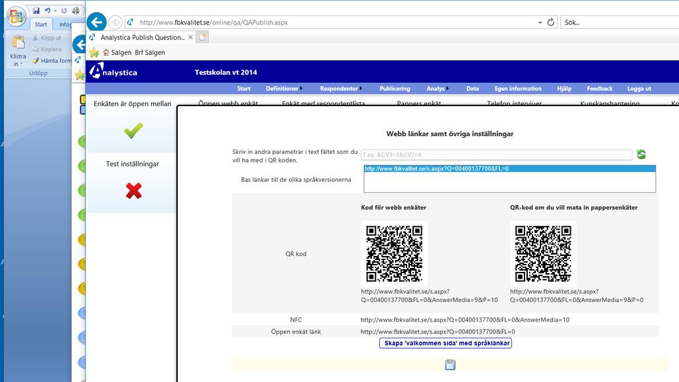Open the Sälgen home favorite
Viewport: 679px width, 382px height.
pos(117,52)
